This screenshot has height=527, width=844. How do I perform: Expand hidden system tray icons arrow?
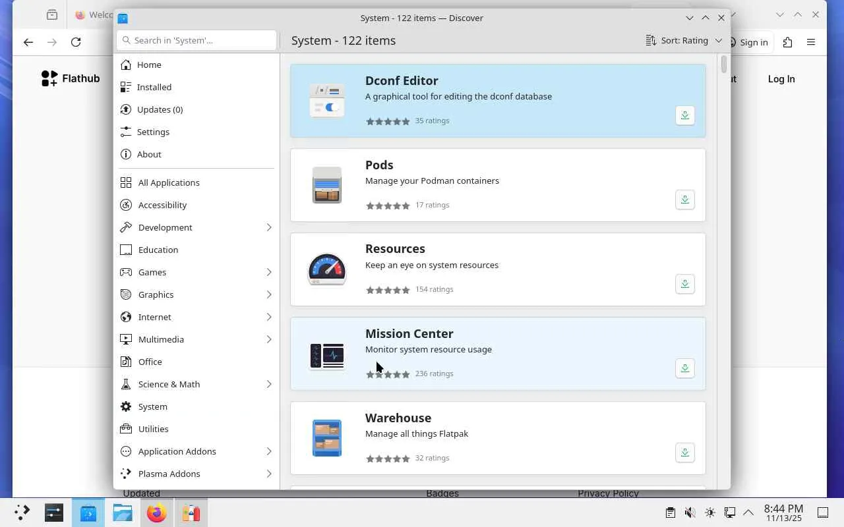click(x=748, y=513)
